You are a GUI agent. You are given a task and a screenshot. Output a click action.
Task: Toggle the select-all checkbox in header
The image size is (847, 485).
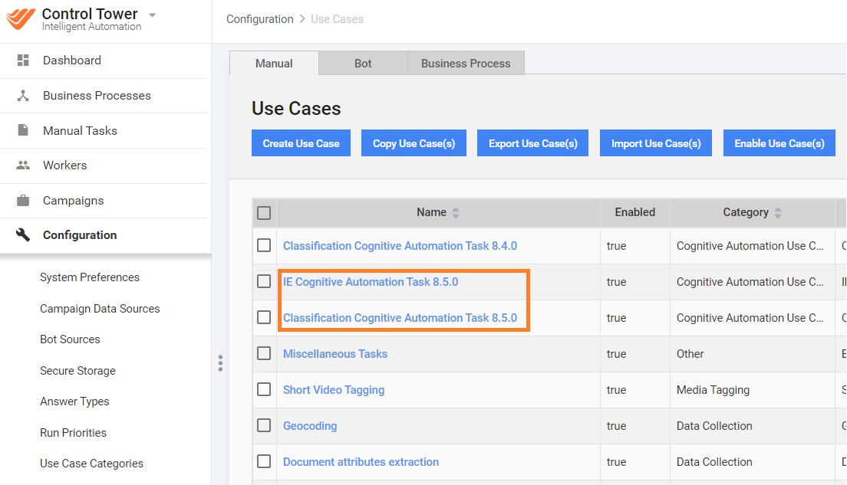click(264, 213)
